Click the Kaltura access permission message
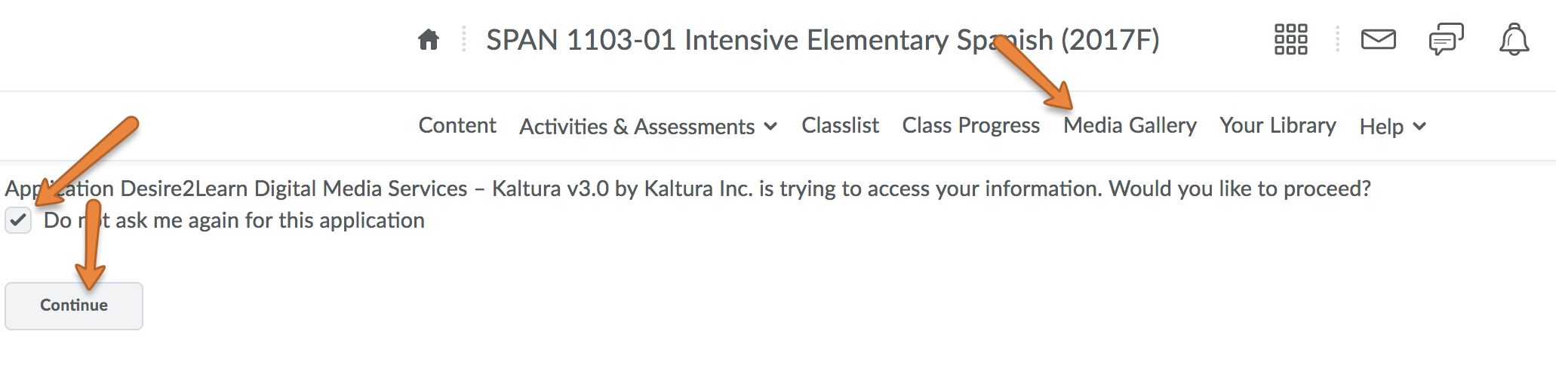This screenshot has width=1556, height=368. 687,188
